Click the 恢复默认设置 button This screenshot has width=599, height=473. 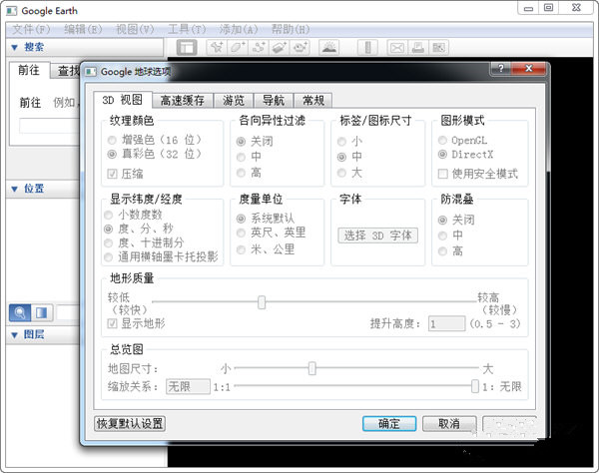[x=130, y=424]
